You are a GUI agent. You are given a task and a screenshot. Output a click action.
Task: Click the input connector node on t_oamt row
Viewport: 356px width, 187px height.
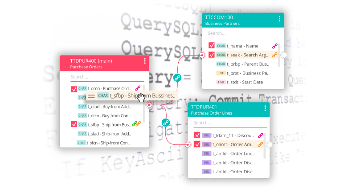[188, 144]
